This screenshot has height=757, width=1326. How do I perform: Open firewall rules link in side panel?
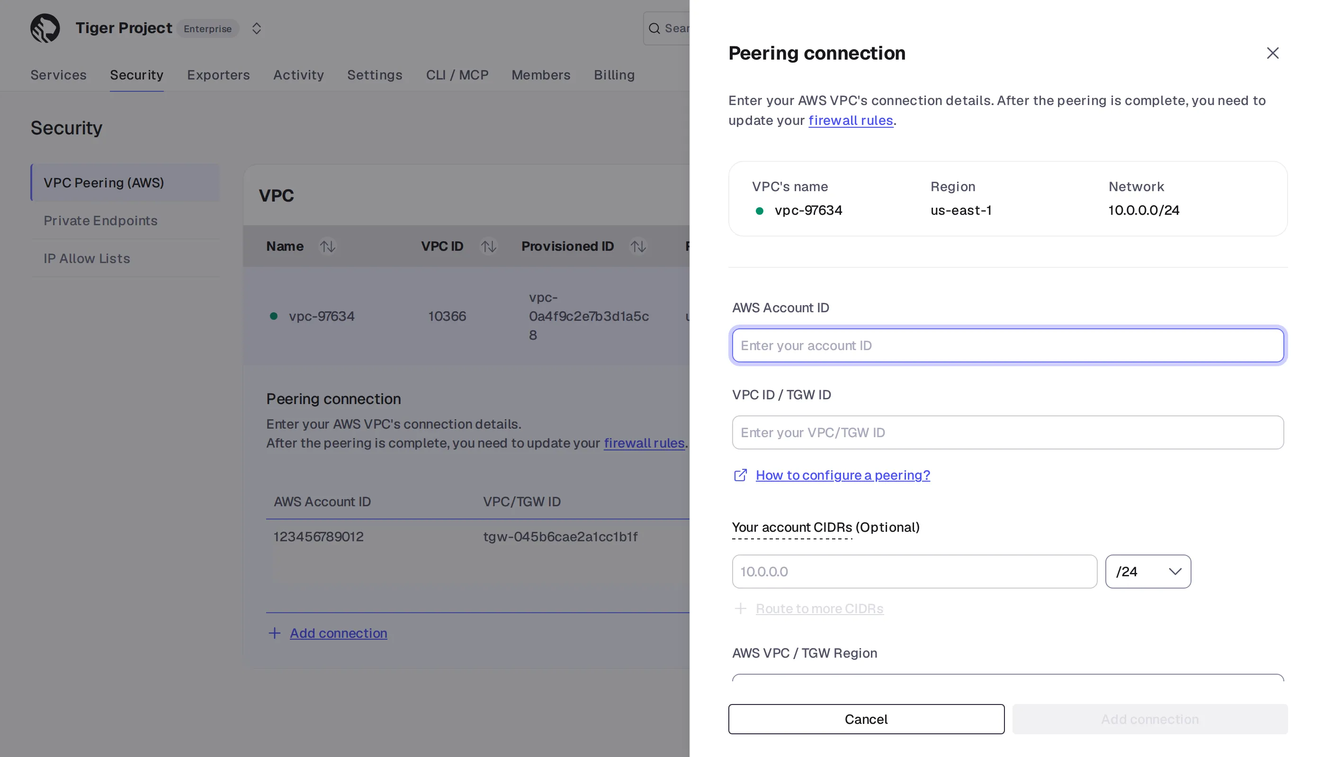851,120
